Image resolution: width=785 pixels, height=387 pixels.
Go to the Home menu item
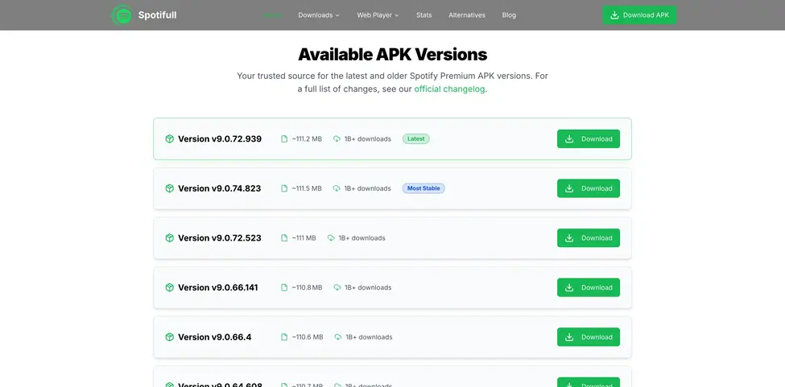[273, 15]
